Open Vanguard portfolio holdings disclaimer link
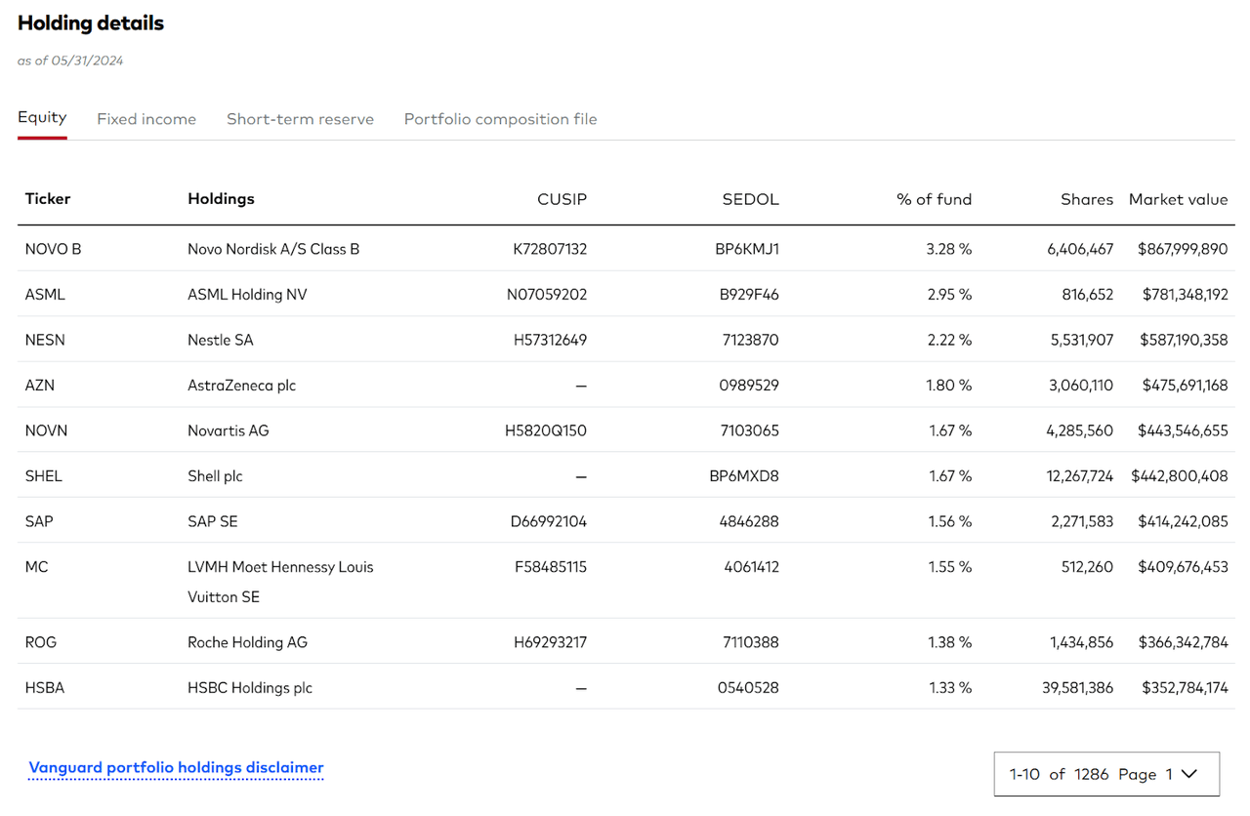Viewport: 1250px width, 816px height. tap(176, 767)
